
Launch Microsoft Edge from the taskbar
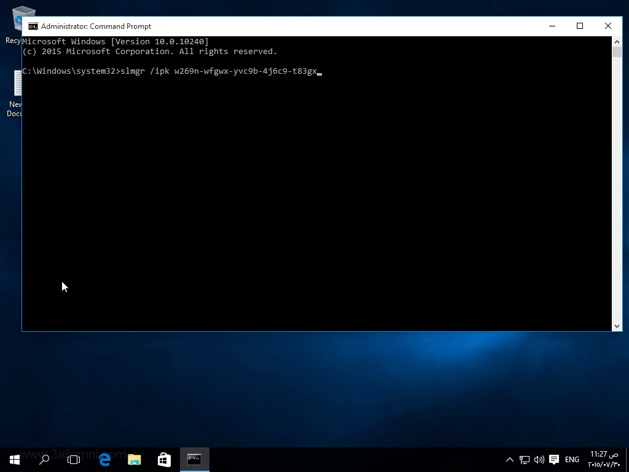point(104,459)
